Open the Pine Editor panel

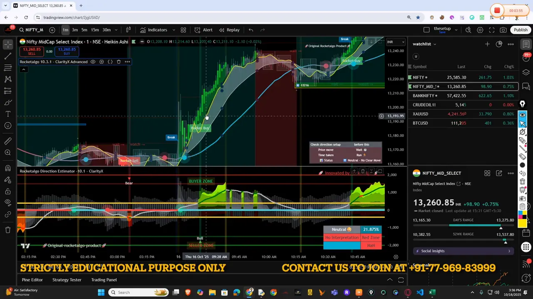coord(32,279)
